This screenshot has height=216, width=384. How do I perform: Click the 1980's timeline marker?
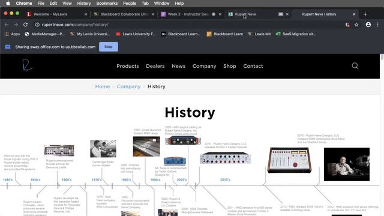[126, 180]
